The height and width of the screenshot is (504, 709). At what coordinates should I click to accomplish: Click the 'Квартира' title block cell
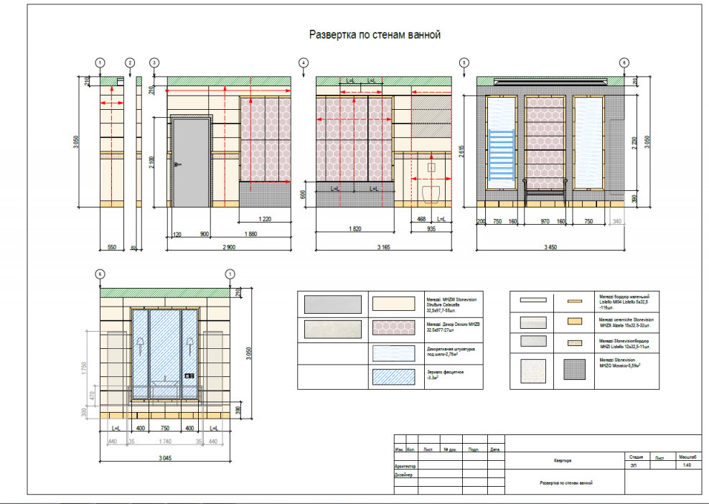coord(563,460)
